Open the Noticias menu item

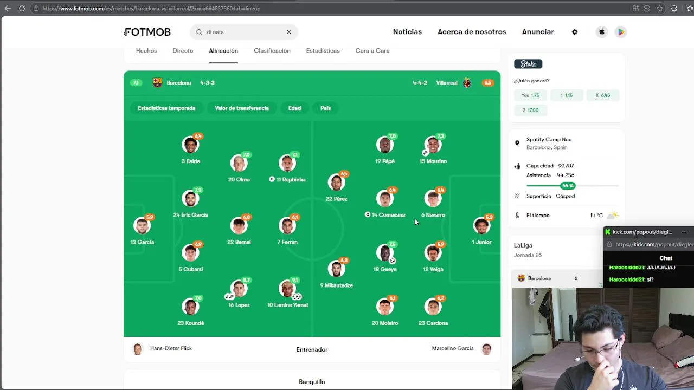pos(407,32)
